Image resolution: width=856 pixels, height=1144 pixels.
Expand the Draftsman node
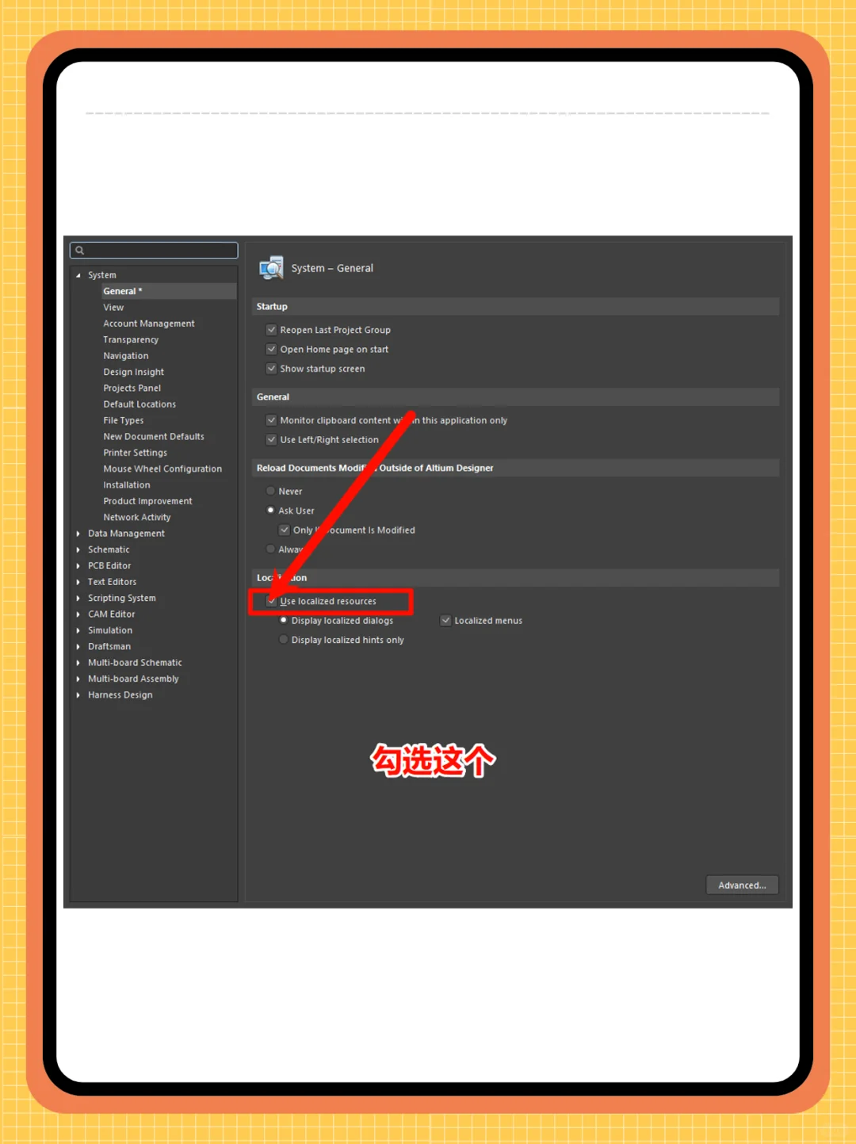pyautogui.click(x=78, y=647)
